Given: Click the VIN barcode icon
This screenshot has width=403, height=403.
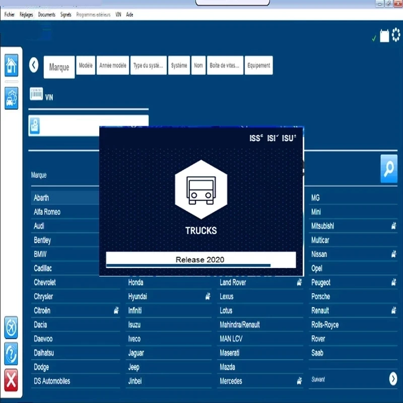Looking at the screenshot, I should 36,94.
